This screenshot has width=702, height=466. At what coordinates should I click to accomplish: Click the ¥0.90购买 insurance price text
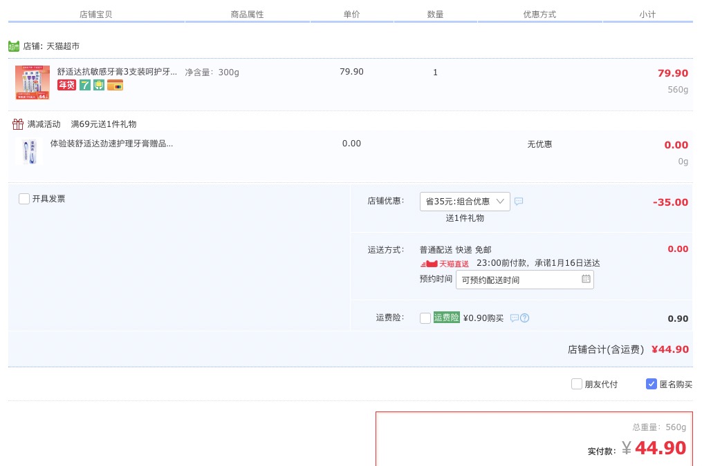pyautogui.click(x=483, y=318)
